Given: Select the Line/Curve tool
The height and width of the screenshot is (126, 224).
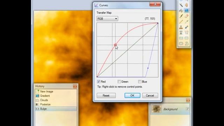Looking at the screenshot, I should point(187,33).
